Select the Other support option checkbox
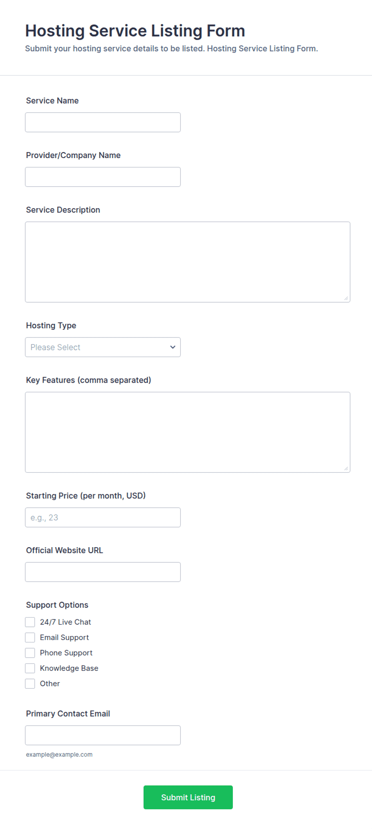The height and width of the screenshot is (829, 372). click(x=30, y=684)
